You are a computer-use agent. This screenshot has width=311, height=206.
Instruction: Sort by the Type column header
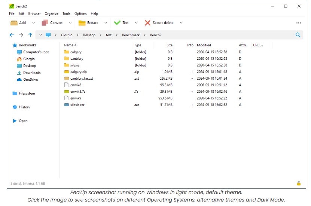[x=137, y=45]
